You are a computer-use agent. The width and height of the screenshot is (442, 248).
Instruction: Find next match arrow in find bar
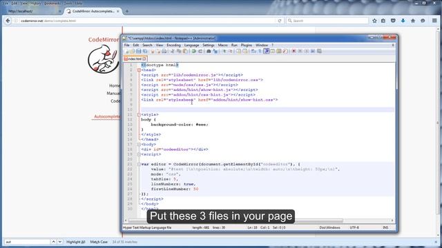click(x=60, y=242)
